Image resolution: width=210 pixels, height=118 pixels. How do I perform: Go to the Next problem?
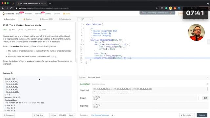click(72, 115)
